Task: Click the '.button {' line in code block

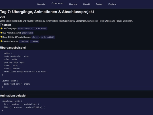Action: 7,53
